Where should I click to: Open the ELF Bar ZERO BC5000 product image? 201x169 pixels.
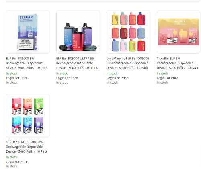tap(28, 116)
